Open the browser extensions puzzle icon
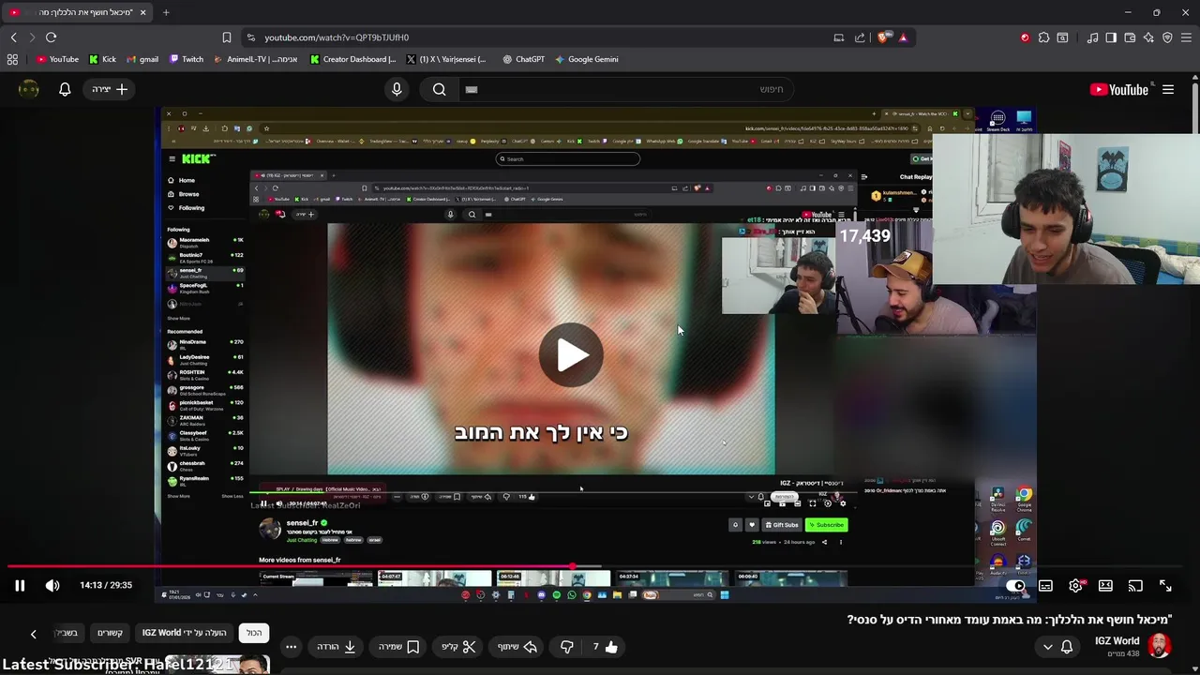The width and height of the screenshot is (1200, 675). tap(1043, 37)
